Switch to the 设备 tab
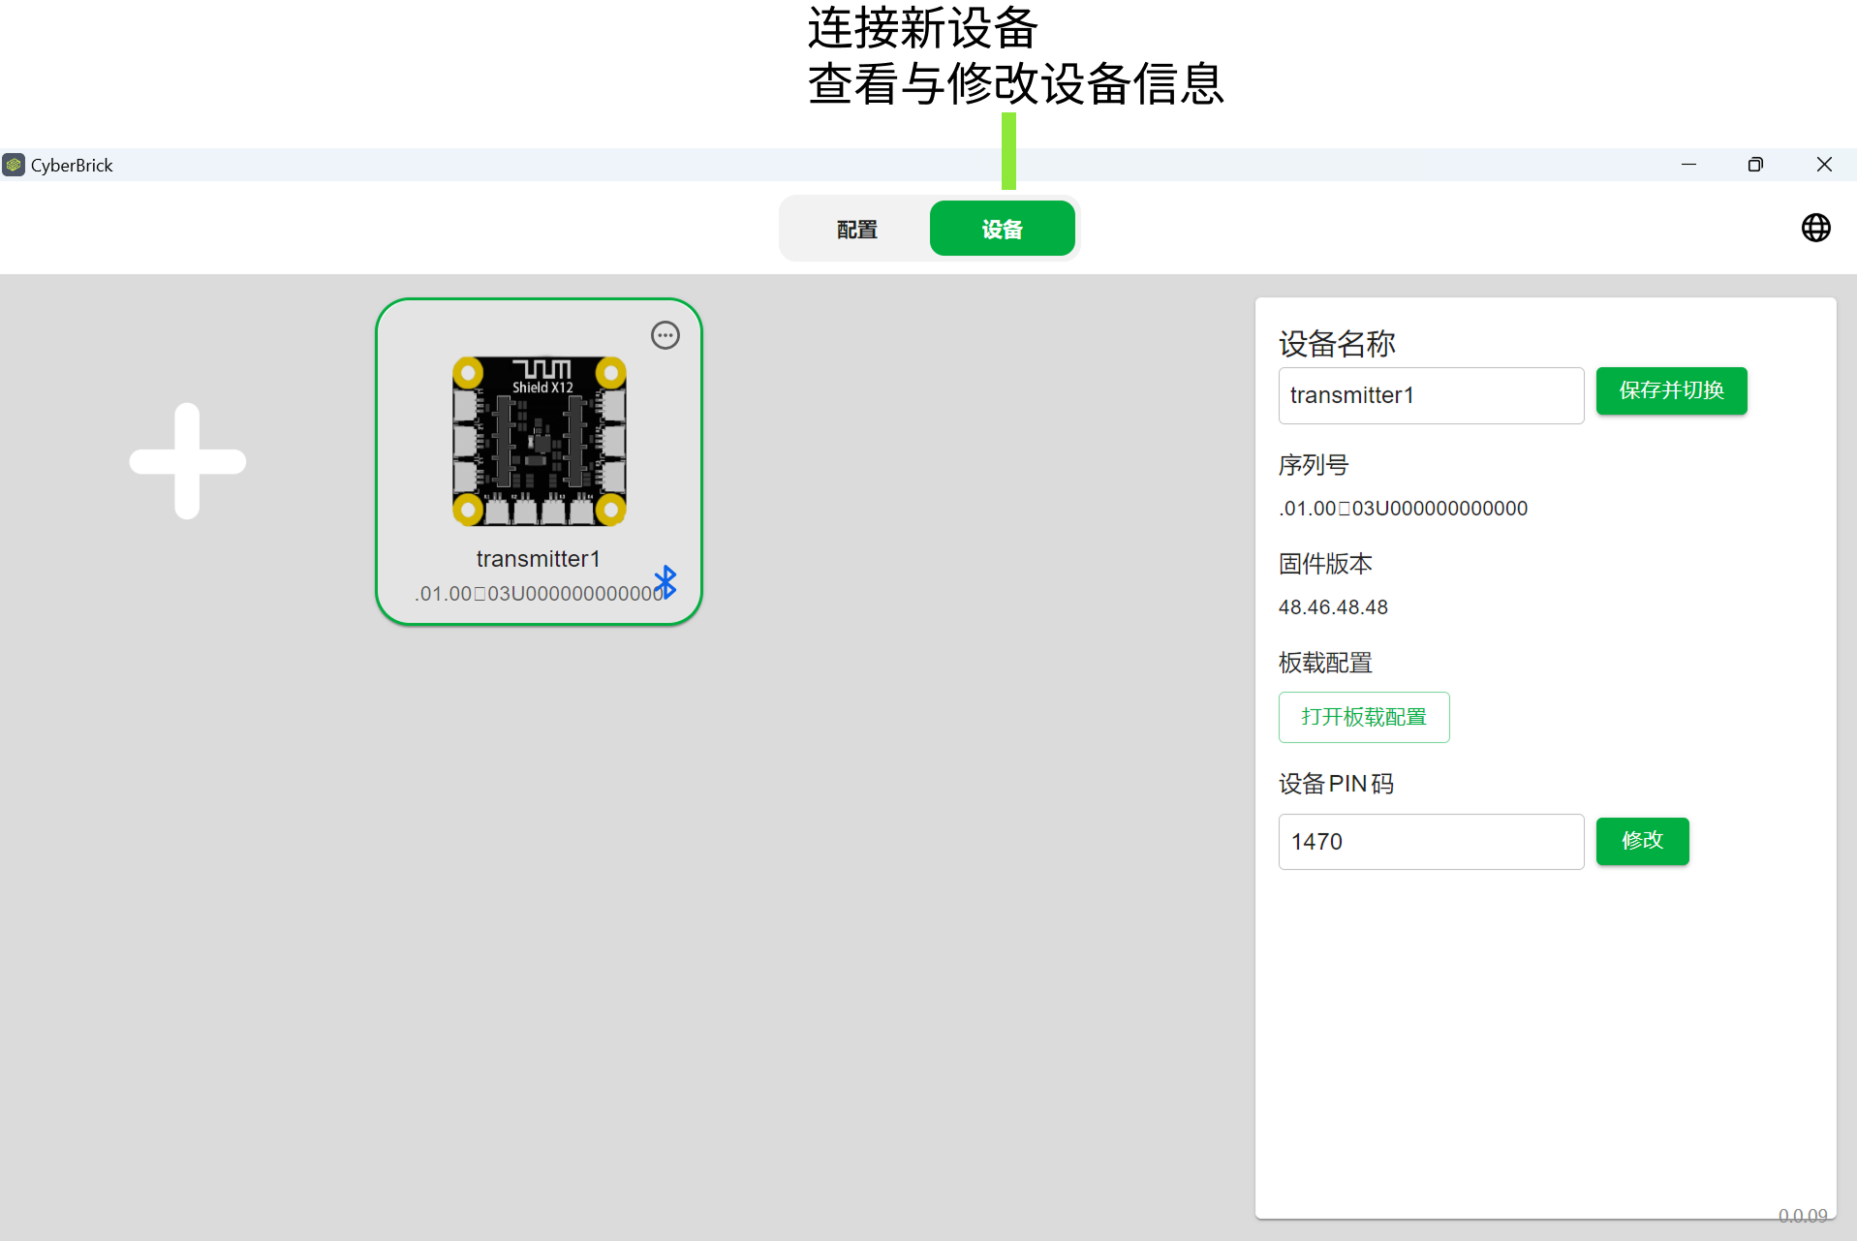The height and width of the screenshot is (1241, 1857). [x=1003, y=229]
